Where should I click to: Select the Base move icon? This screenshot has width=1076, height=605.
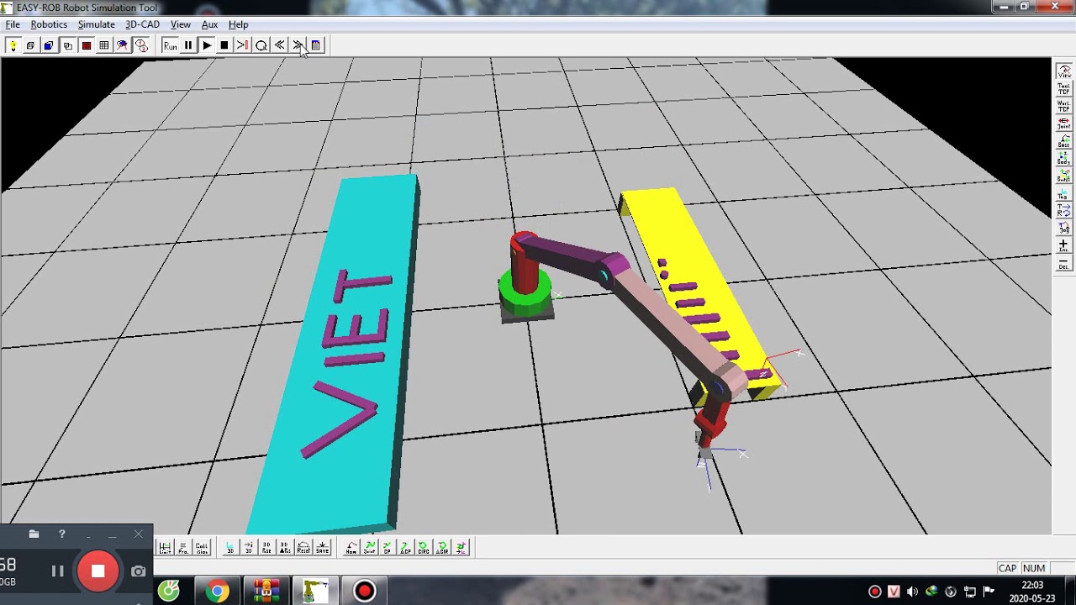1063,140
